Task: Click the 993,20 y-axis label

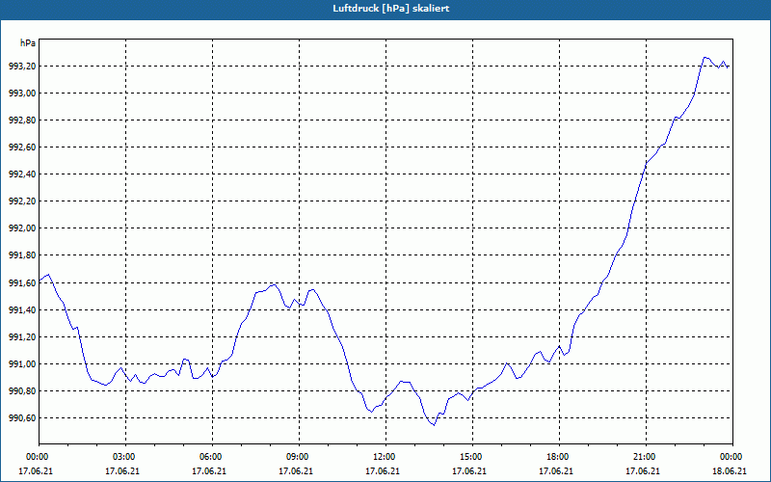Action: [x=22, y=67]
